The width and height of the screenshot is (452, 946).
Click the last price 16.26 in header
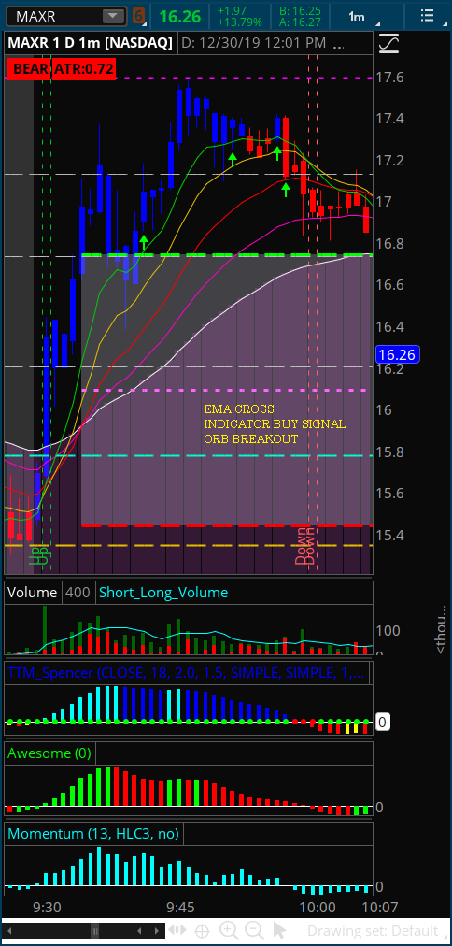179,16
